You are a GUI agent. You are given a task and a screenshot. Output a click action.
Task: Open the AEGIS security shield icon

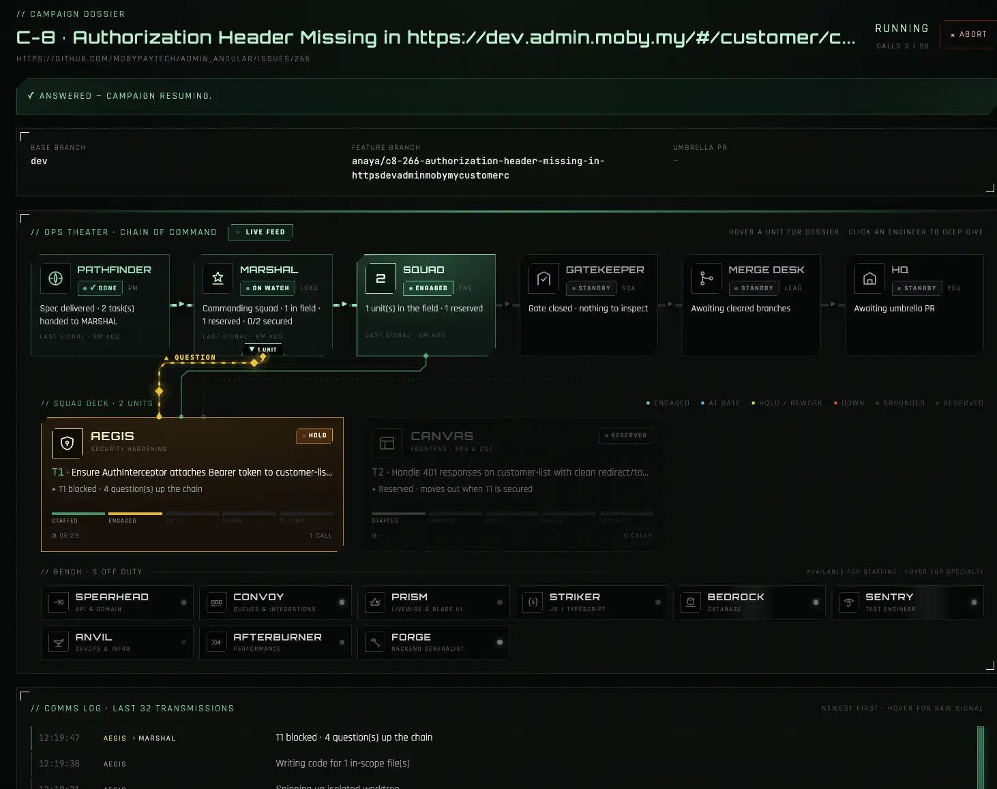[67, 444]
